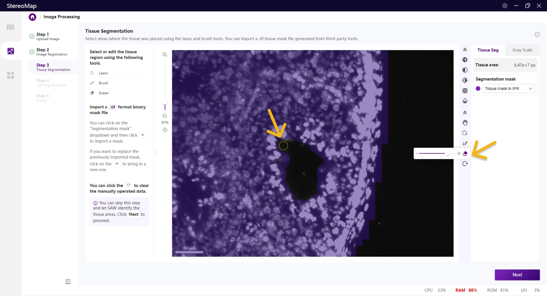Select the Hand pan tool
Image resolution: width=547 pixels, height=296 pixels.
(x=465, y=123)
